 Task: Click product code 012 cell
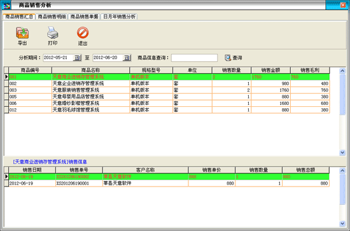(30, 110)
